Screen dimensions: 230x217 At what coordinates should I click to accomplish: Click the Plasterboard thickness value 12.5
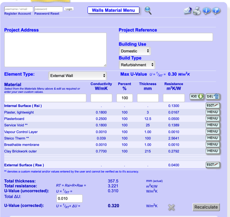click(x=148, y=119)
